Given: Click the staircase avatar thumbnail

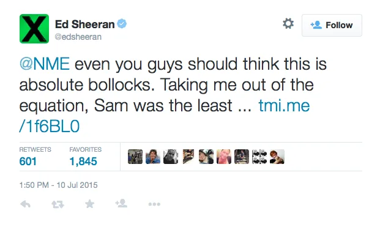Looking at the screenshot, I should (x=242, y=157).
